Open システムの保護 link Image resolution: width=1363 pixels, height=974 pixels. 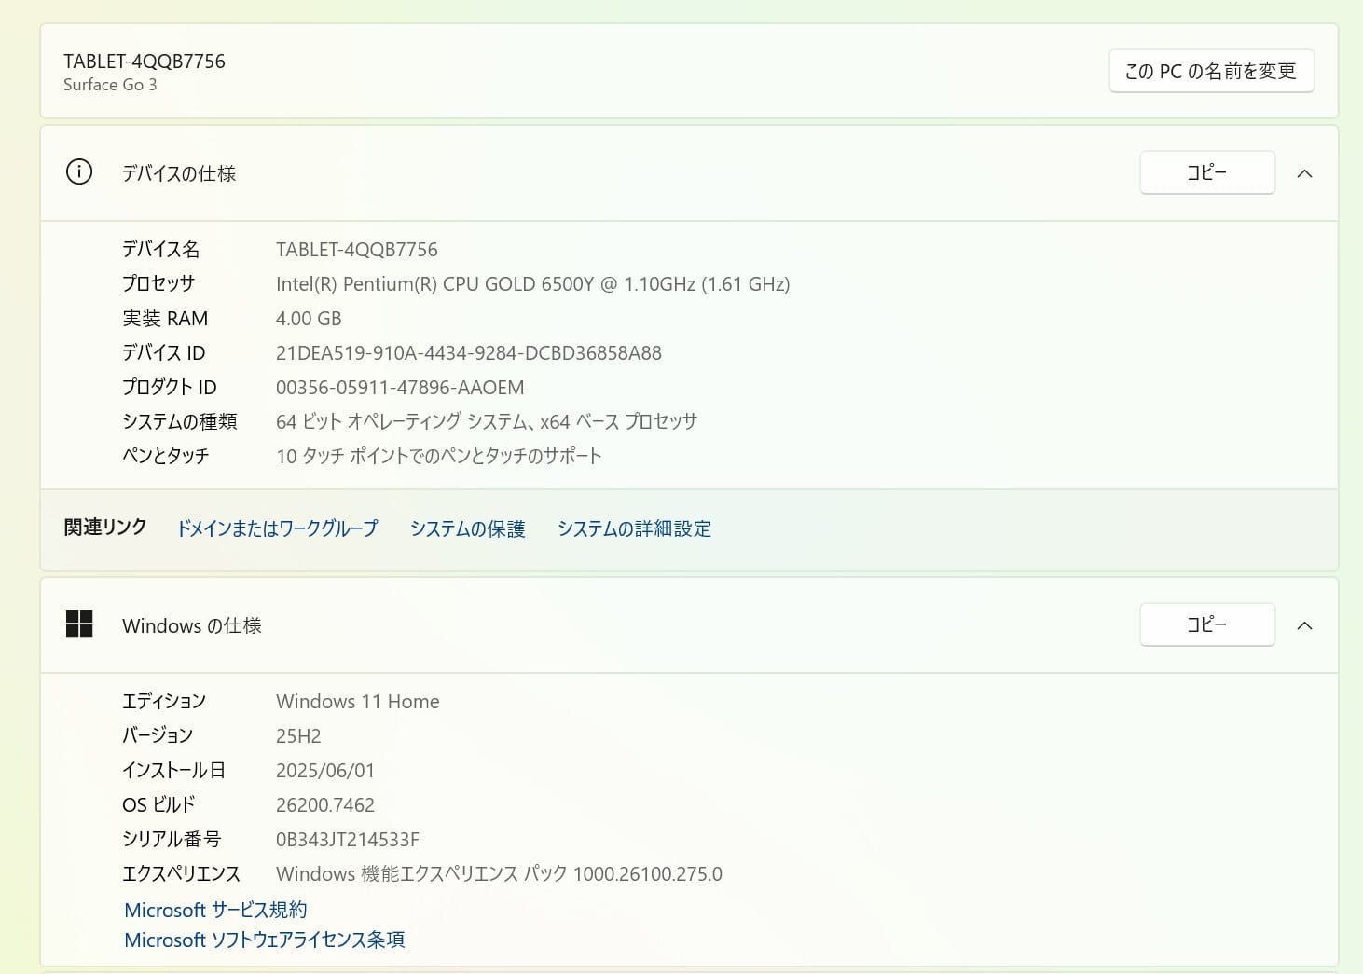(467, 528)
